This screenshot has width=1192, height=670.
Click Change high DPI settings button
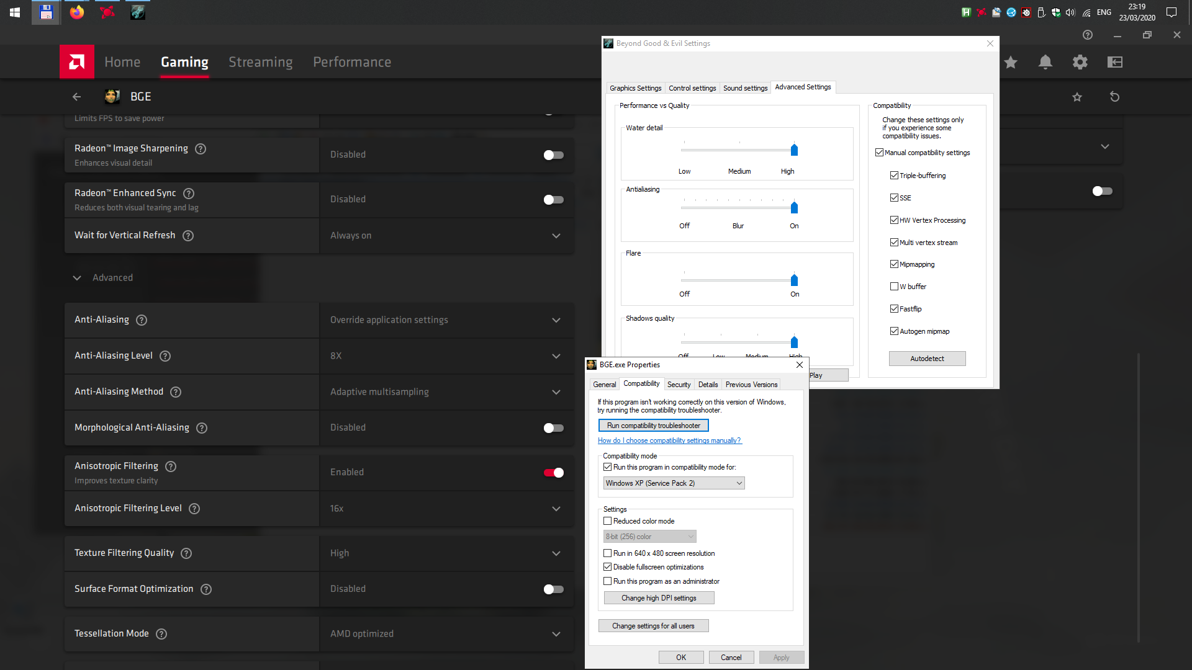point(659,598)
